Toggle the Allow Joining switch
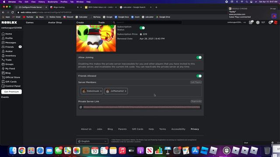Image resolution: width=280 pixels, height=157 pixels. pyautogui.click(x=199, y=58)
